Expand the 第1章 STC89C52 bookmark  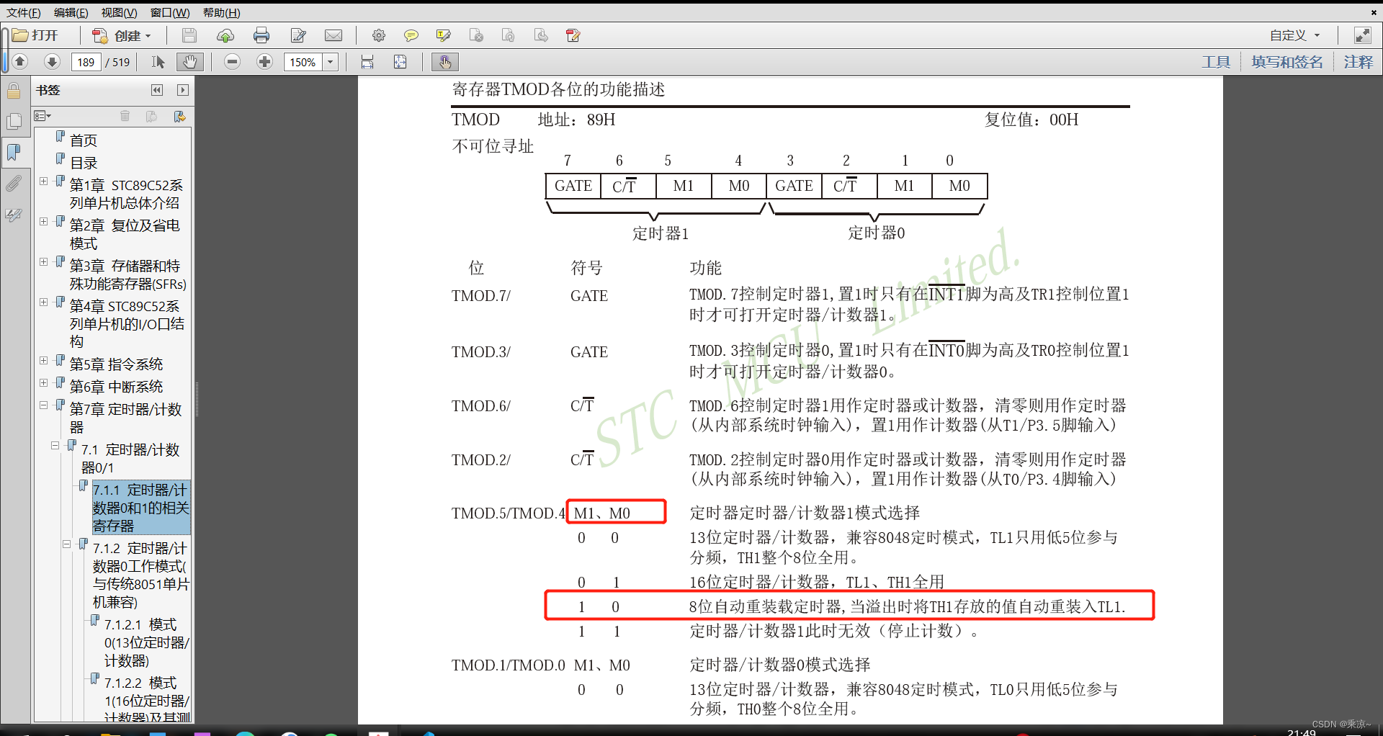coord(43,181)
